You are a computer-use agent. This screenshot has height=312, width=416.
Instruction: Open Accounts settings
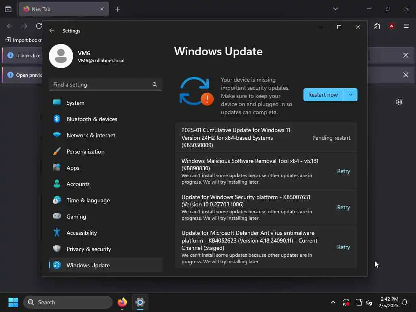click(106, 184)
